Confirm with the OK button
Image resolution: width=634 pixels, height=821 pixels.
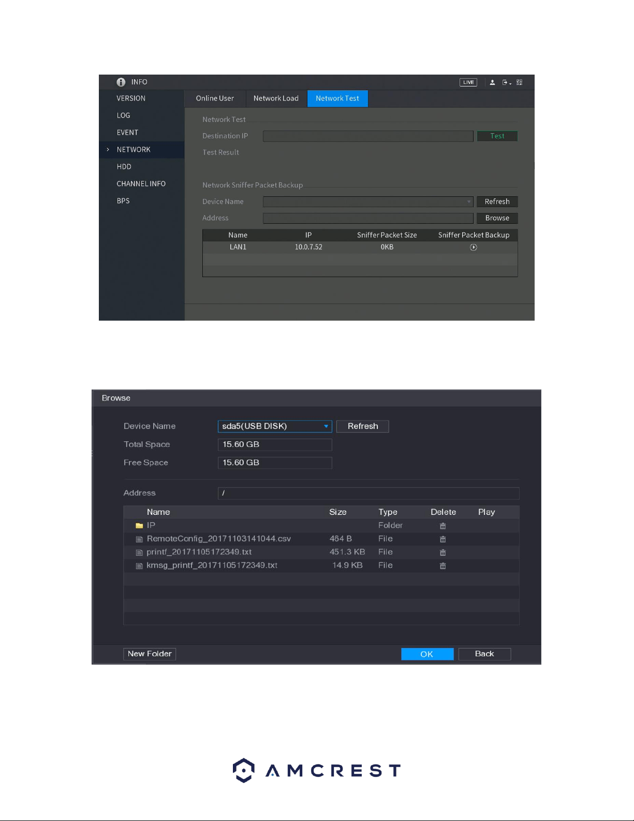point(427,654)
